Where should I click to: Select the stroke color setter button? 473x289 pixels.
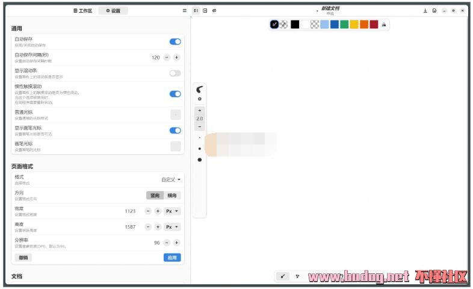point(274,25)
